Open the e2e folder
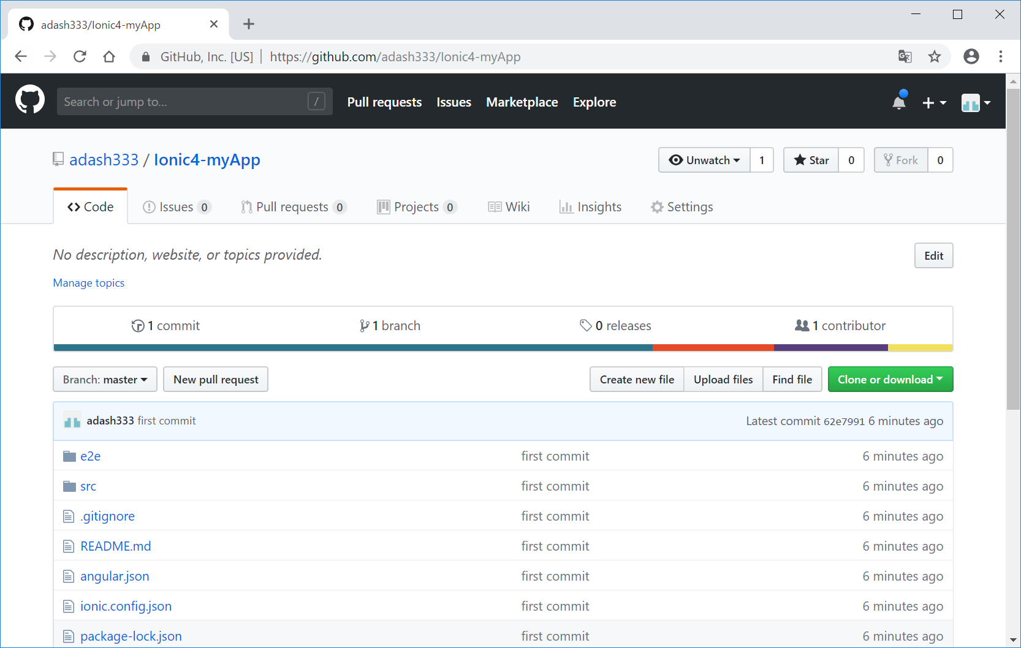 click(90, 456)
